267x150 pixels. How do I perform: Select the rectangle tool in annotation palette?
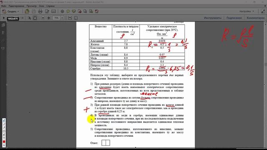pyautogui.click(x=4, y=131)
